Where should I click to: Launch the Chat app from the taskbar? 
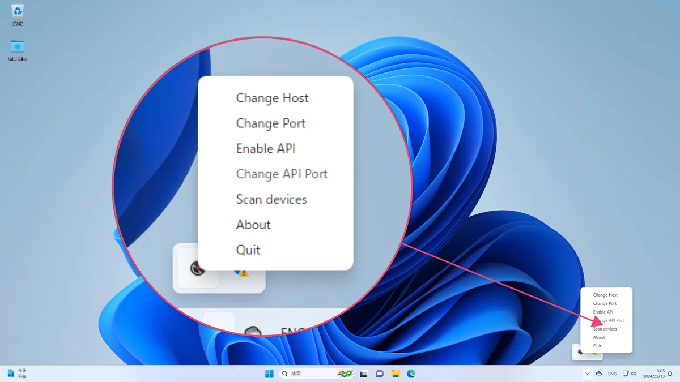[x=380, y=374]
